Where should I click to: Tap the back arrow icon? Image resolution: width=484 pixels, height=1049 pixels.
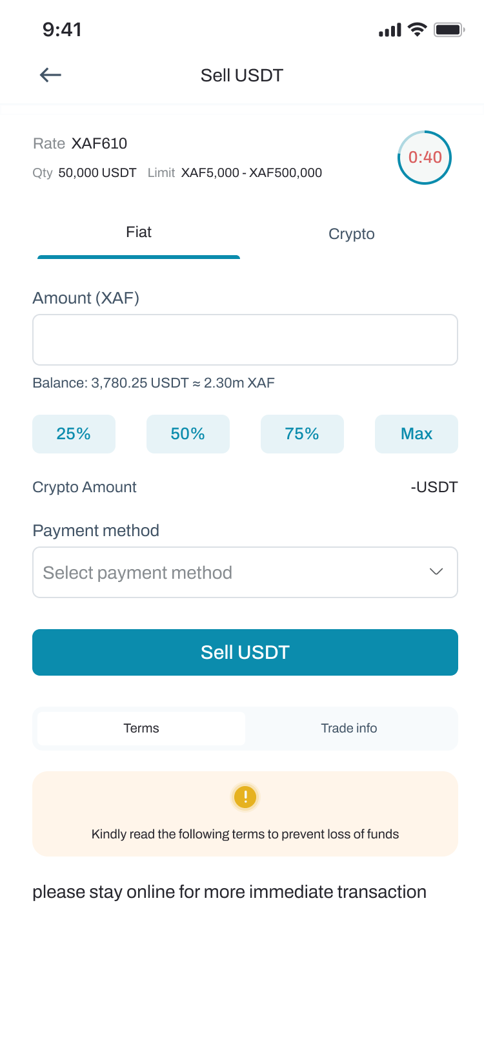tap(50, 75)
